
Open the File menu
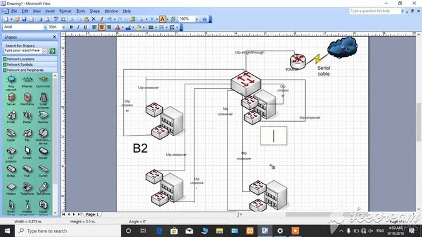14,11
